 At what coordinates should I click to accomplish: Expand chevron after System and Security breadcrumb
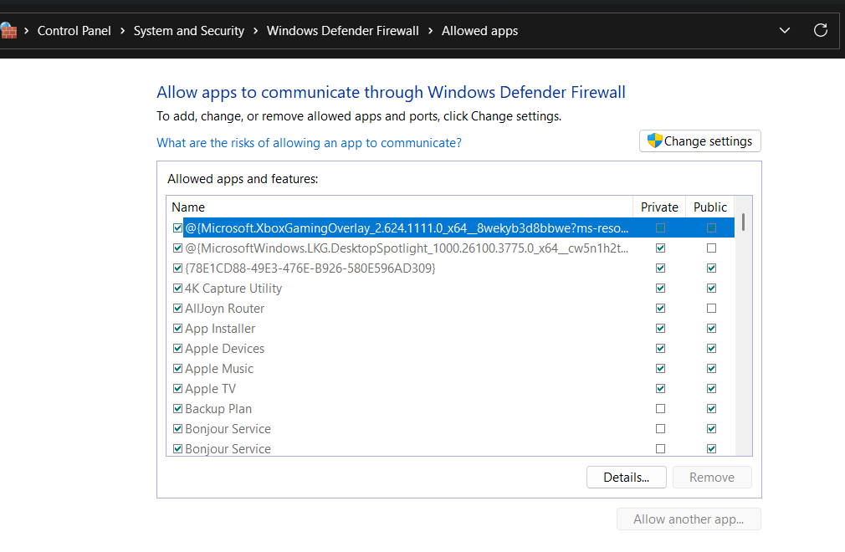(255, 31)
